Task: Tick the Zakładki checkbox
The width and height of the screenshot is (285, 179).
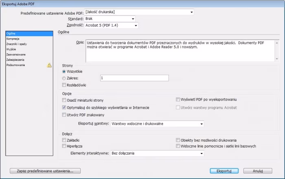Action: 64,140
